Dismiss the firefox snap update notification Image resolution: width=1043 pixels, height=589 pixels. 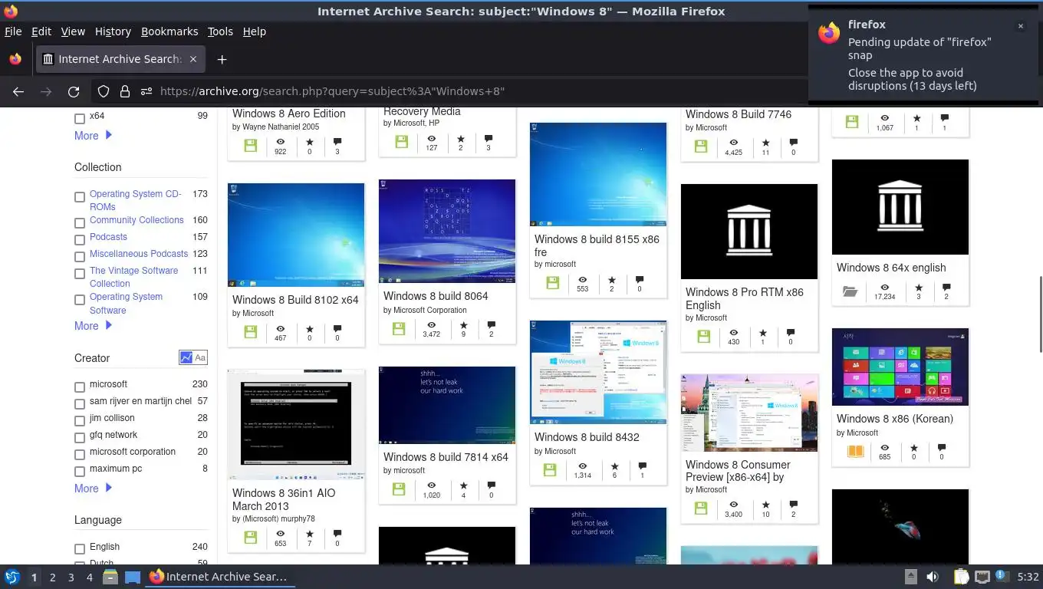pos(1020,26)
